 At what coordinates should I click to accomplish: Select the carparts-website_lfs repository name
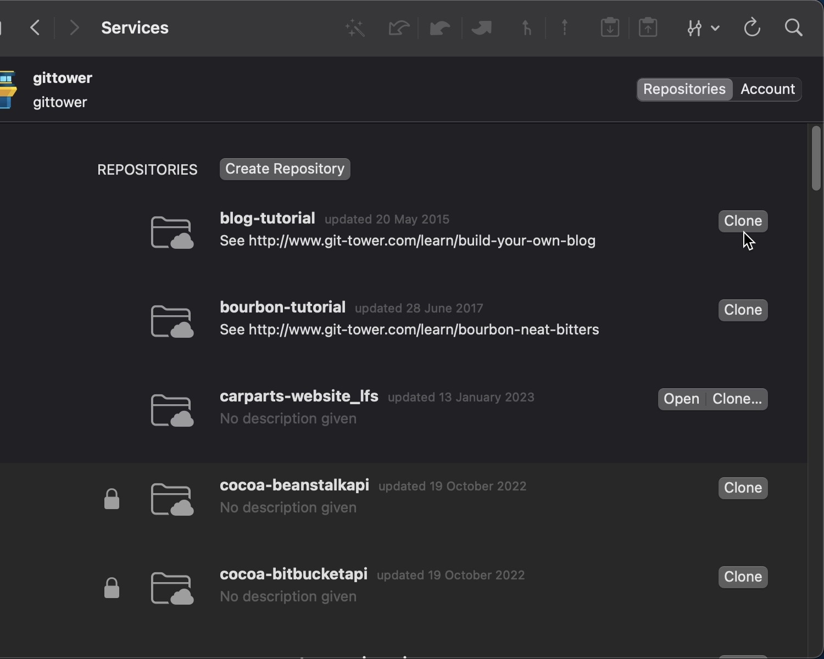coord(299,396)
